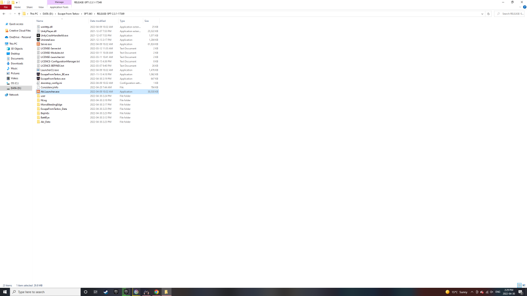The width and height of the screenshot is (527, 296).
Task: Open the Home ribbon tab
Action: [17, 7]
